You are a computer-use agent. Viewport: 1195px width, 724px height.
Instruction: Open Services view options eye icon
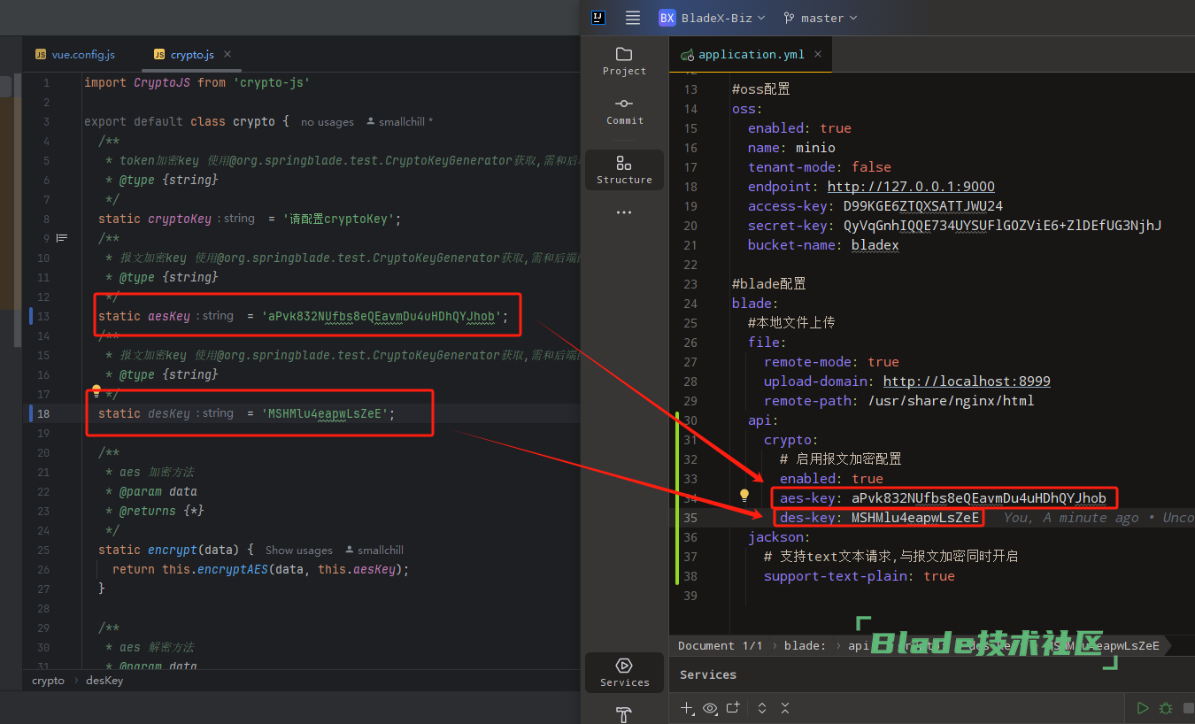tap(710, 708)
